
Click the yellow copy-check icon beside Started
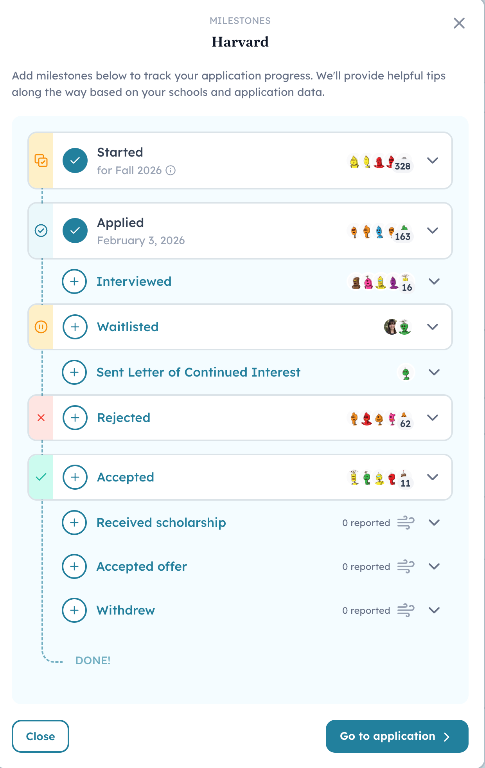coord(41,160)
